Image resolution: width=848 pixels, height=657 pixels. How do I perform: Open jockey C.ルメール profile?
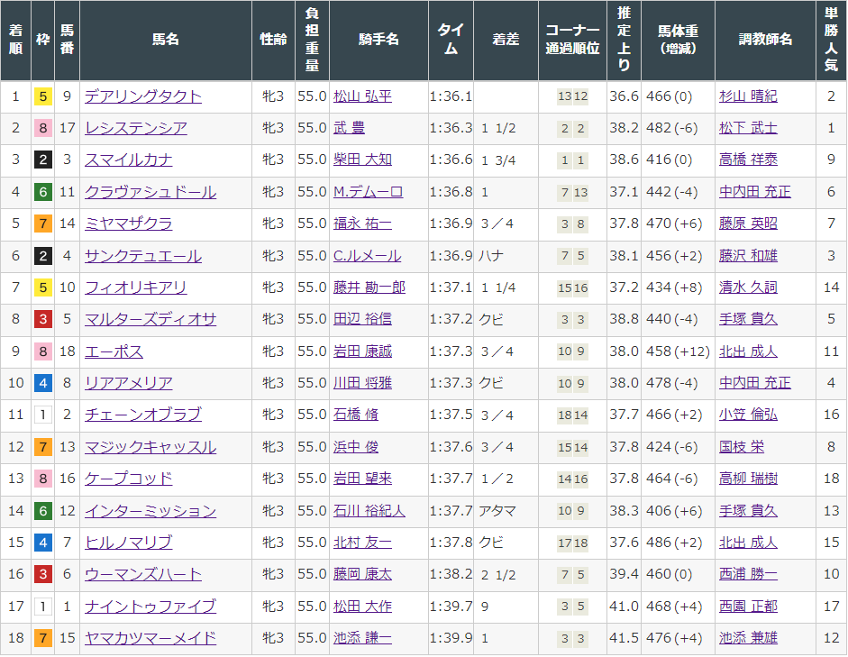[x=367, y=256]
